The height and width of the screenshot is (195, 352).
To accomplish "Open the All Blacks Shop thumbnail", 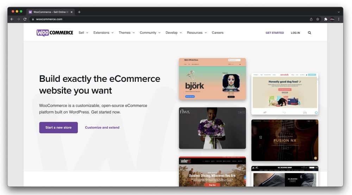I will pyautogui.click(x=285, y=176).
